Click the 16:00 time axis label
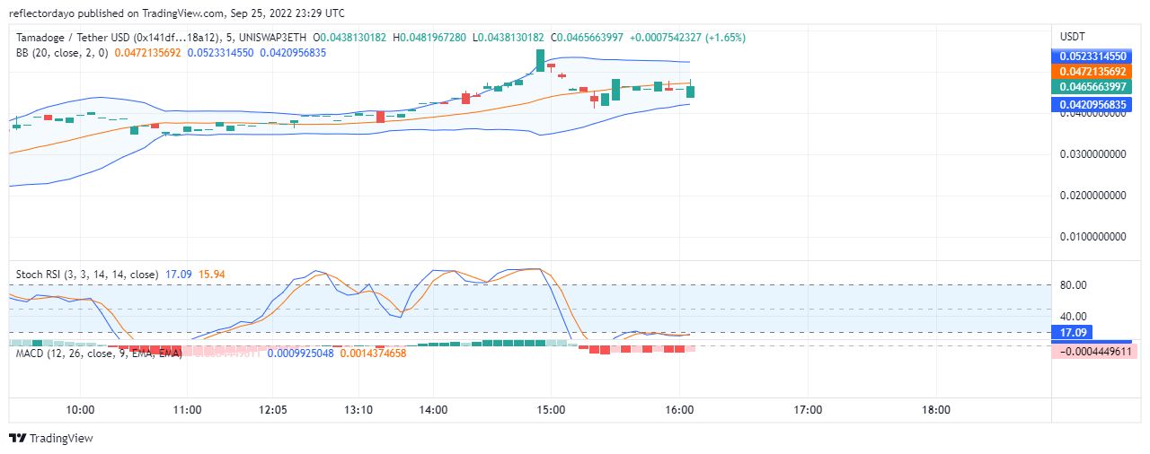 pos(679,410)
